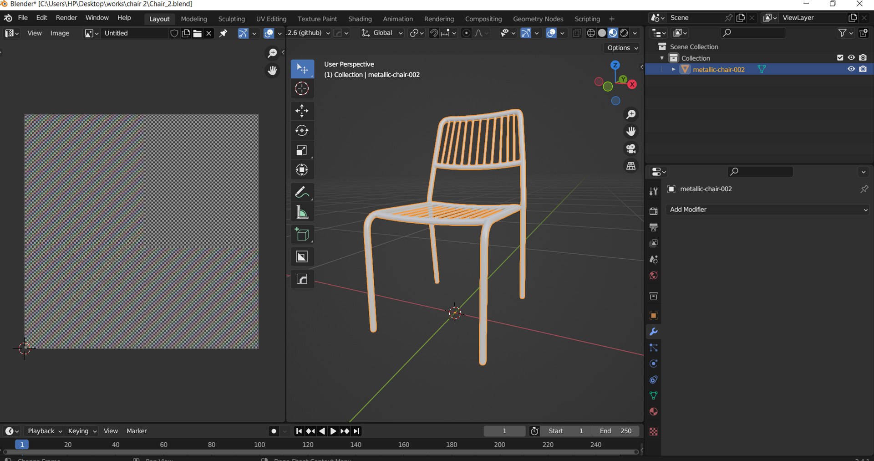This screenshot has width=874, height=461.
Task: Open the Render menu
Action: [66, 18]
